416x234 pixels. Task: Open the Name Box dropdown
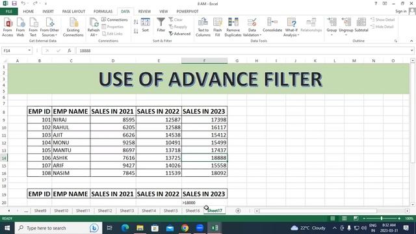(x=29, y=51)
